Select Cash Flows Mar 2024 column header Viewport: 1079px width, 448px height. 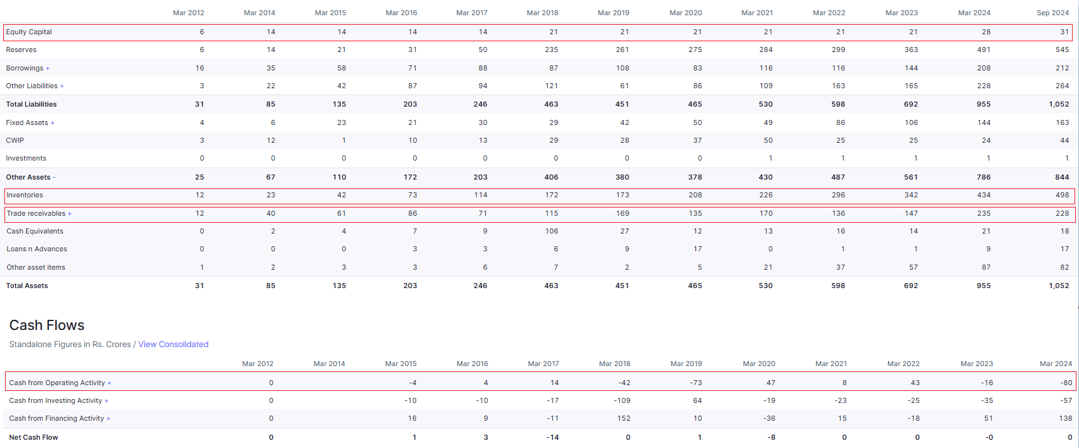(x=1056, y=364)
